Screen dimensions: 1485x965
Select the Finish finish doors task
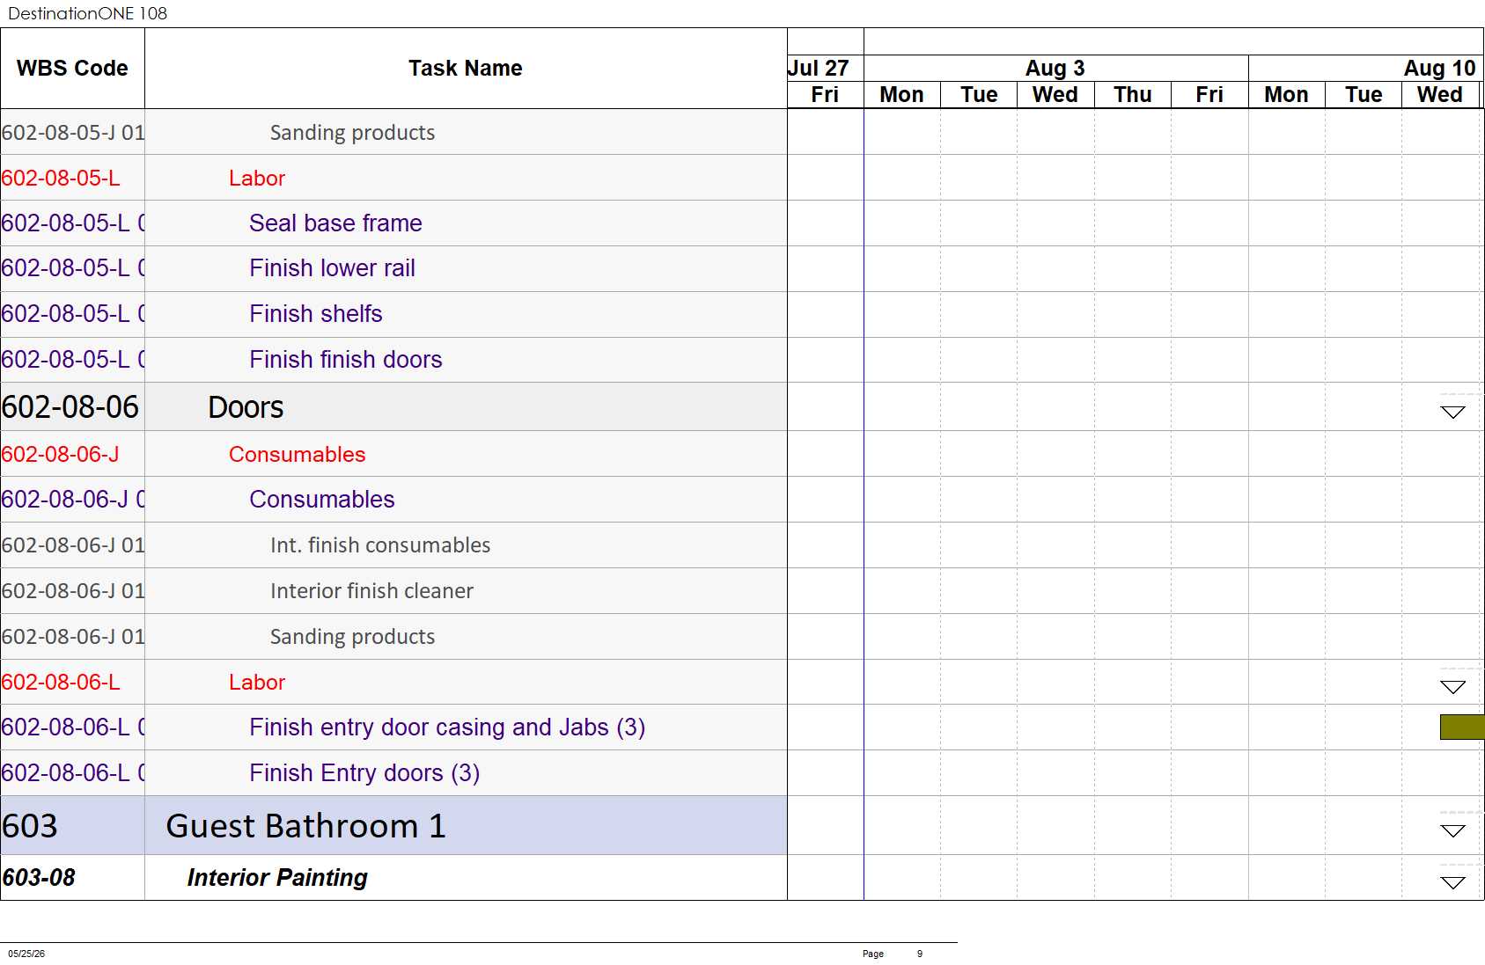345,360
